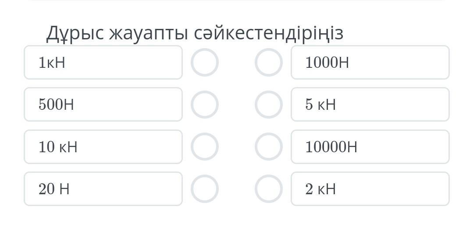Viewport: 459px width, 231px height.
Task: Pick the circle left of 10000Н
Action: point(268,147)
